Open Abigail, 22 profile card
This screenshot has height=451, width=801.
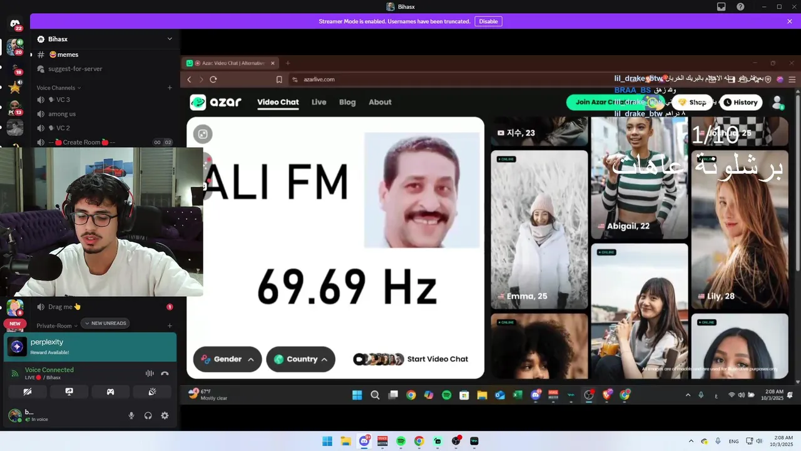pyautogui.click(x=640, y=178)
